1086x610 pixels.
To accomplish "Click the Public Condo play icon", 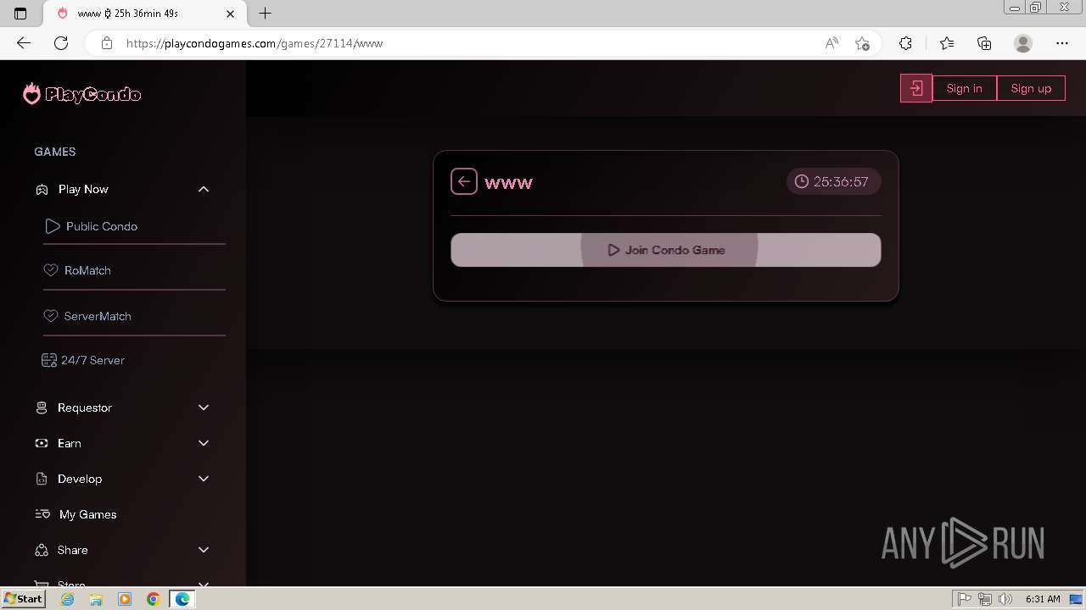I will click(53, 226).
